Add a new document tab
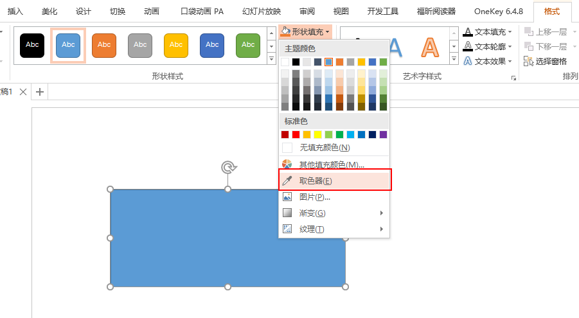579x318 pixels. pos(40,92)
